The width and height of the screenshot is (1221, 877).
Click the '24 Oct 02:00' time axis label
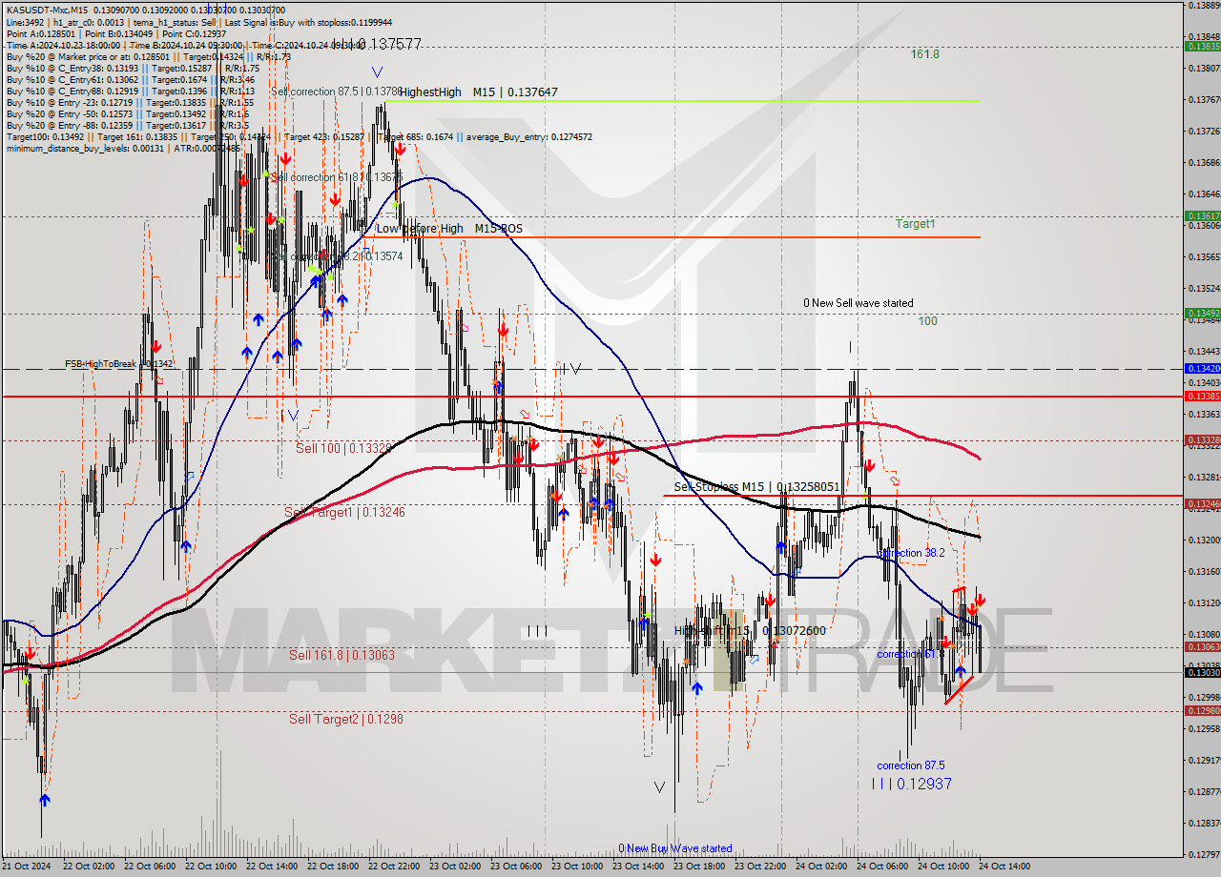pyautogui.click(x=821, y=867)
